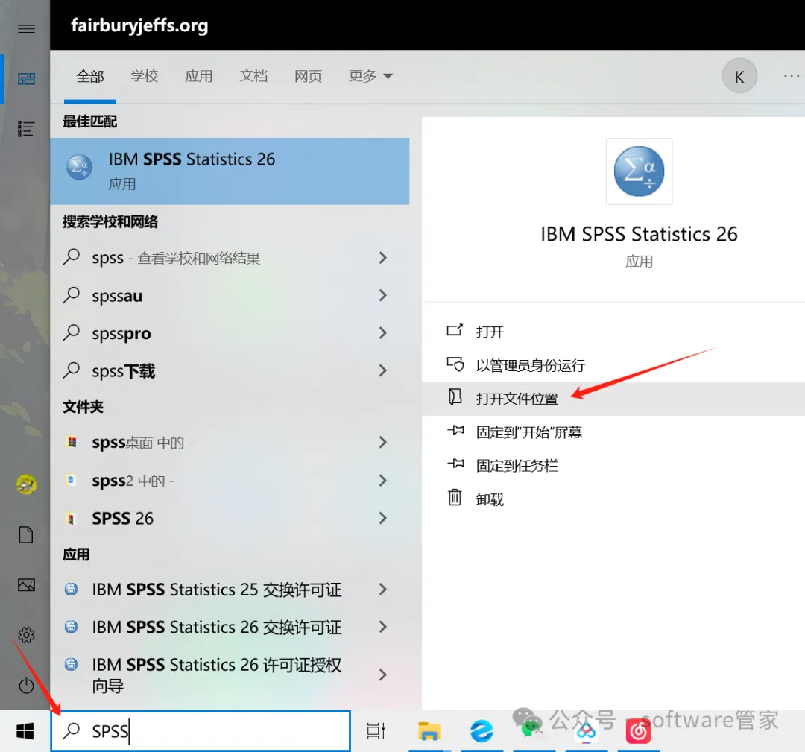805x752 pixels.
Task: Open user account avatar in sidebar
Action: 26,484
